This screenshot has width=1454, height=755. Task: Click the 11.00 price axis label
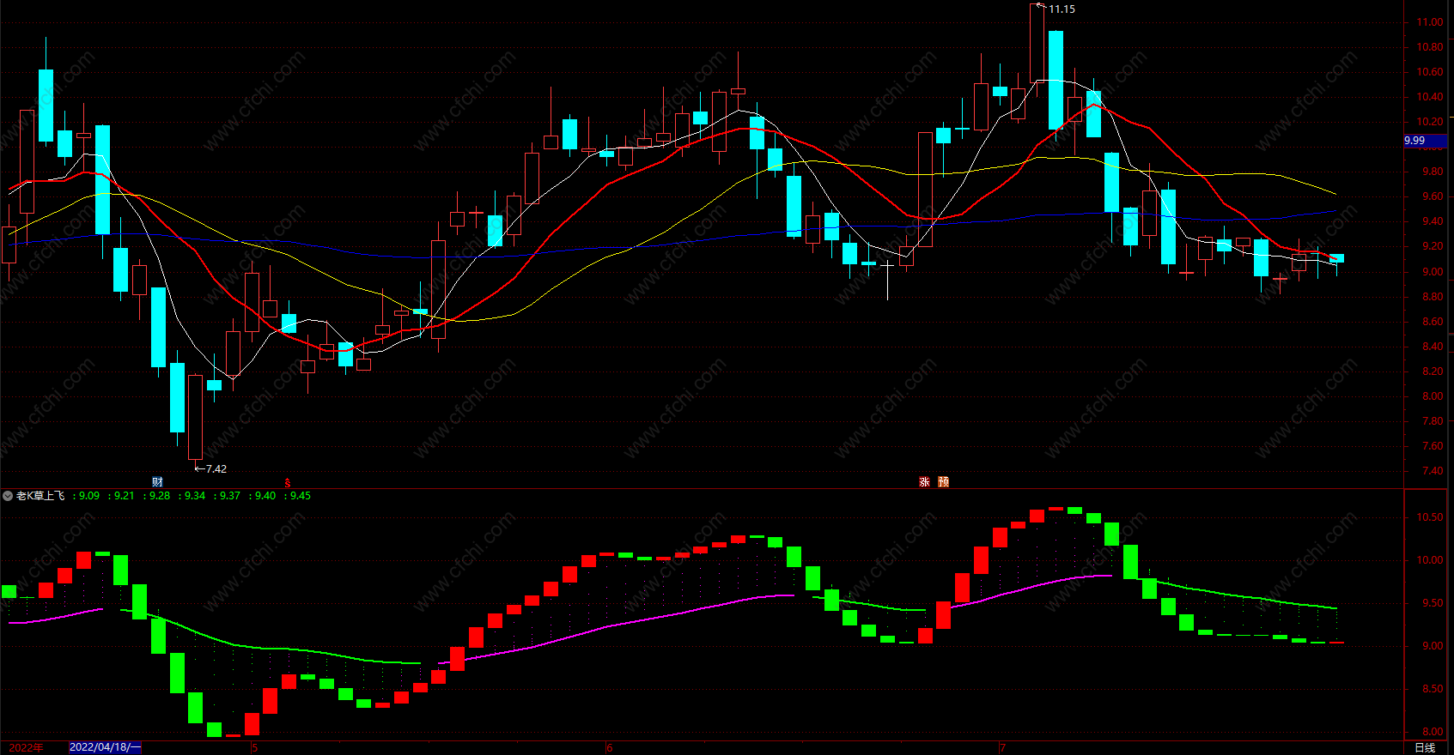click(1430, 22)
